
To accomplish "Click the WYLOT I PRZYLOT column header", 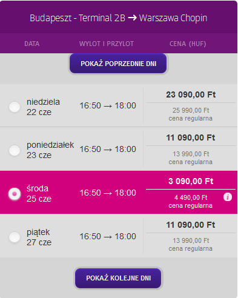I will (x=107, y=44).
